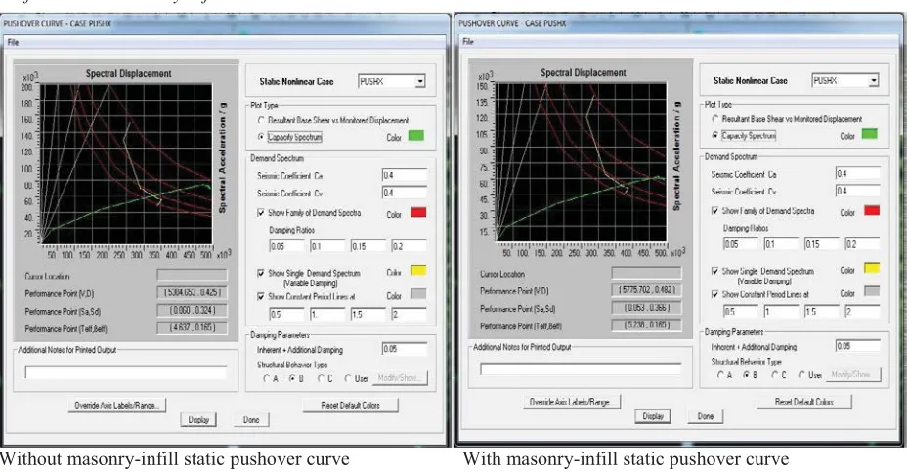Select structural behavior type A in right window
This screenshot has width=909, height=473.
tap(720, 375)
